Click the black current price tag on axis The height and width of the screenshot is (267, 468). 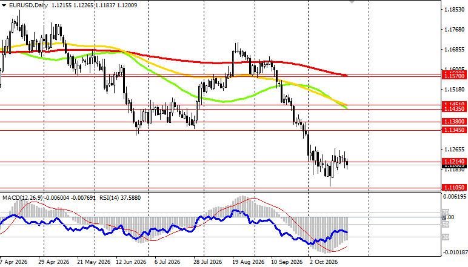click(x=454, y=166)
